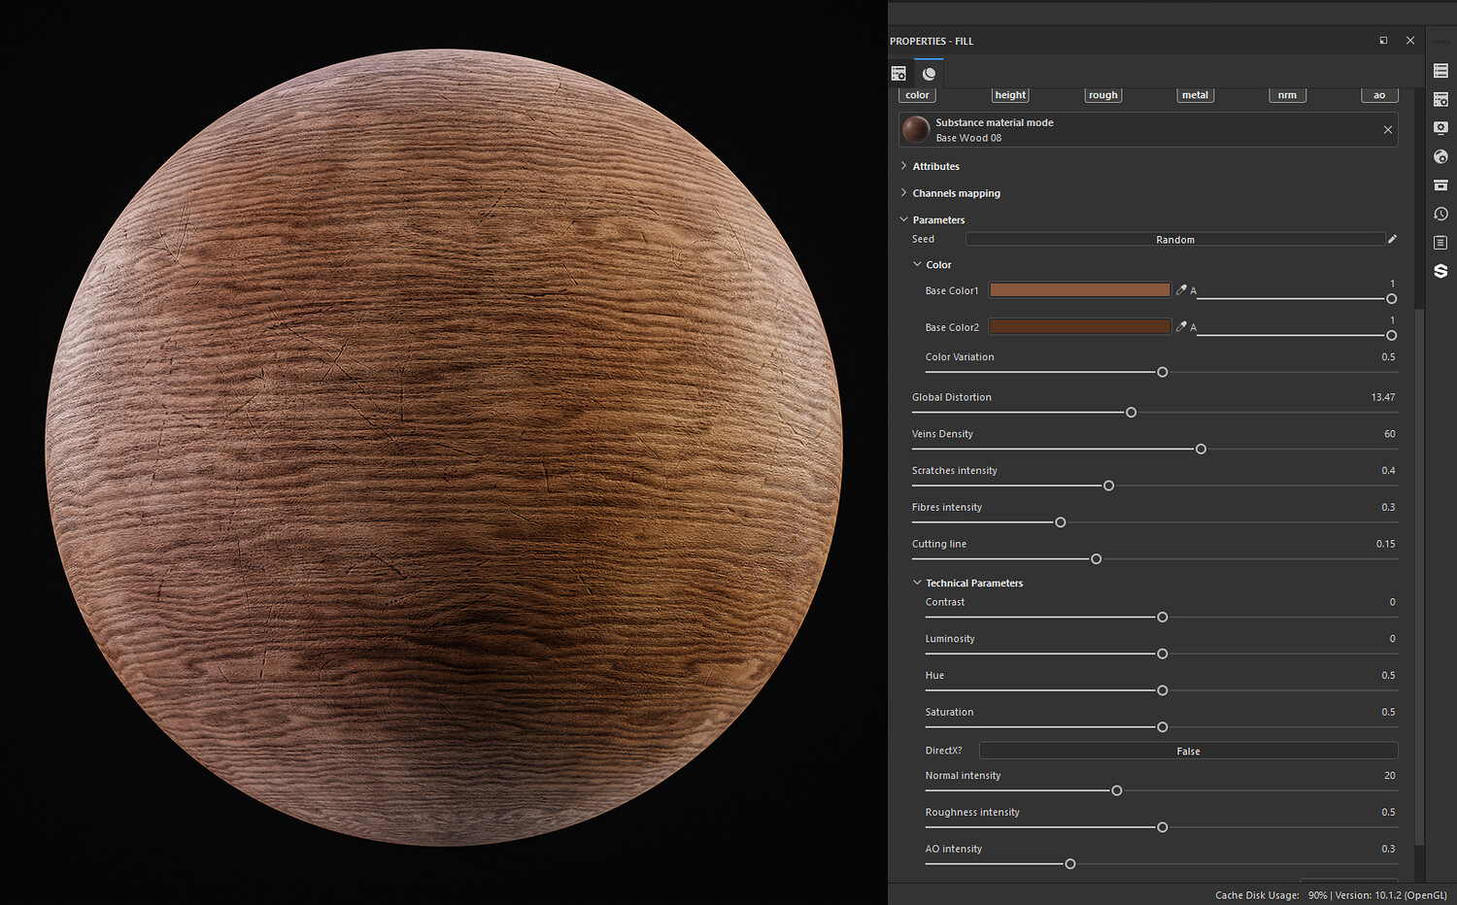Image resolution: width=1457 pixels, height=905 pixels.
Task: Open the Display Settings monitor icon
Action: [x=1440, y=128]
